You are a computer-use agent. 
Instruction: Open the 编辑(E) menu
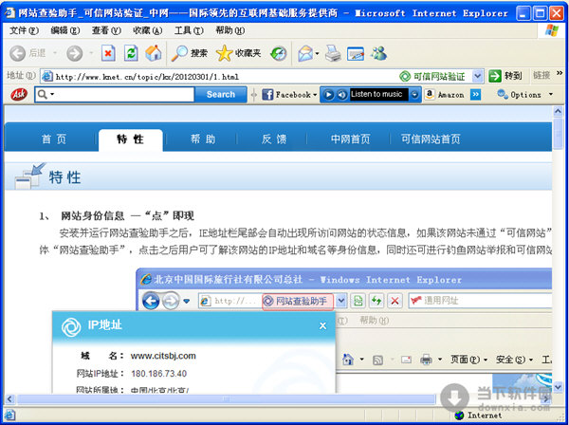pyautogui.click(x=64, y=30)
